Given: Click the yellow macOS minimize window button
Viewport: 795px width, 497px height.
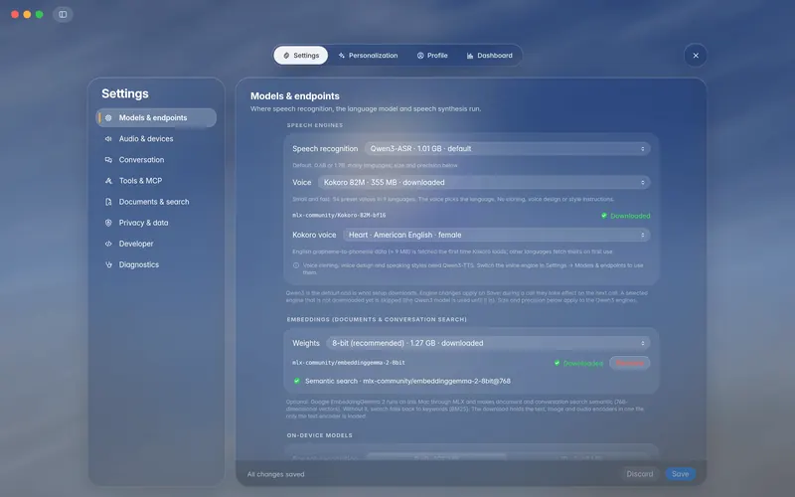Looking at the screenshot, I should click(27, 14).
